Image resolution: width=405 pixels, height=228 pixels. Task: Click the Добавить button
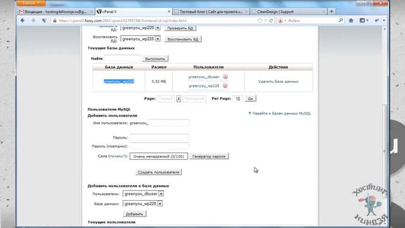click(135, 214)
